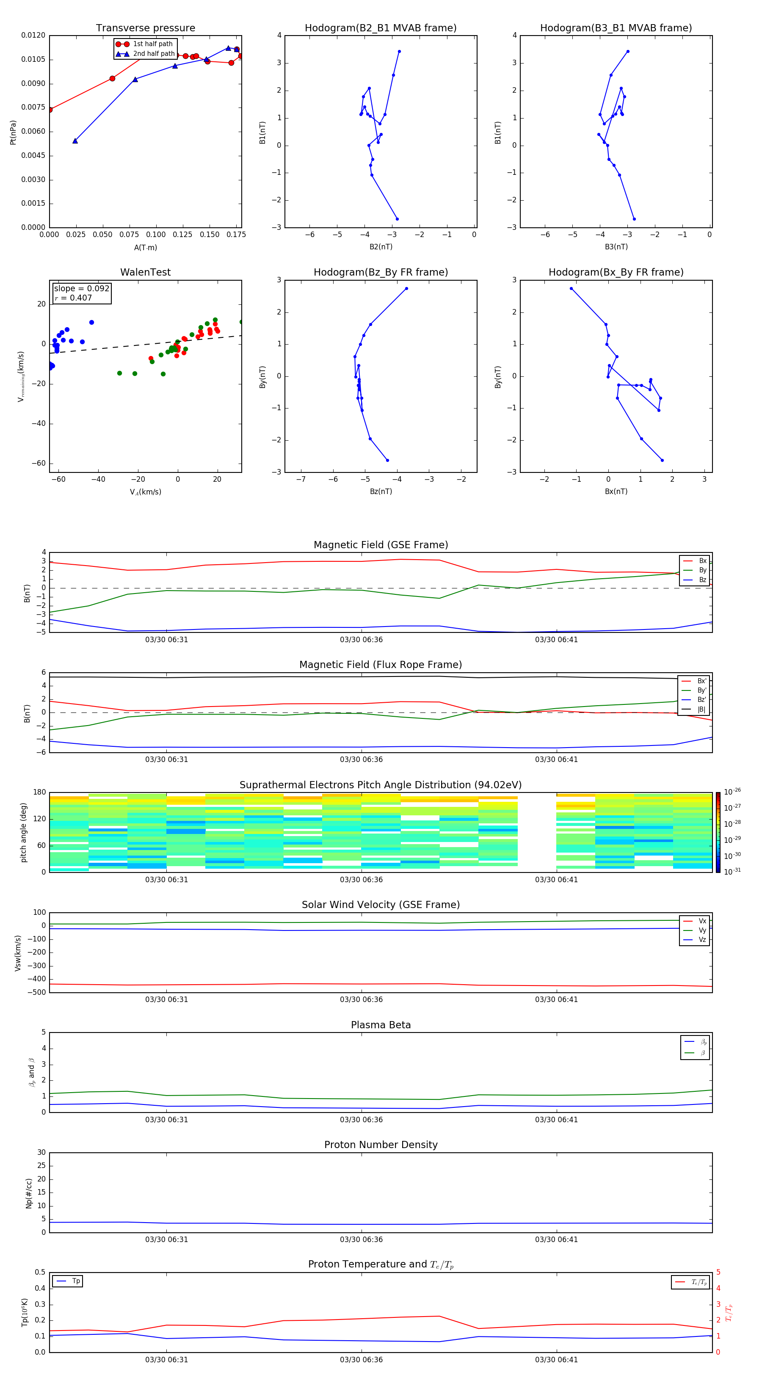Click the 'r = 0.407' annotation
Screen dimensions: 762x1397
[x=73, y=298]
